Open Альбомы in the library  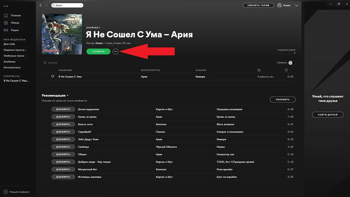point(10,62)
